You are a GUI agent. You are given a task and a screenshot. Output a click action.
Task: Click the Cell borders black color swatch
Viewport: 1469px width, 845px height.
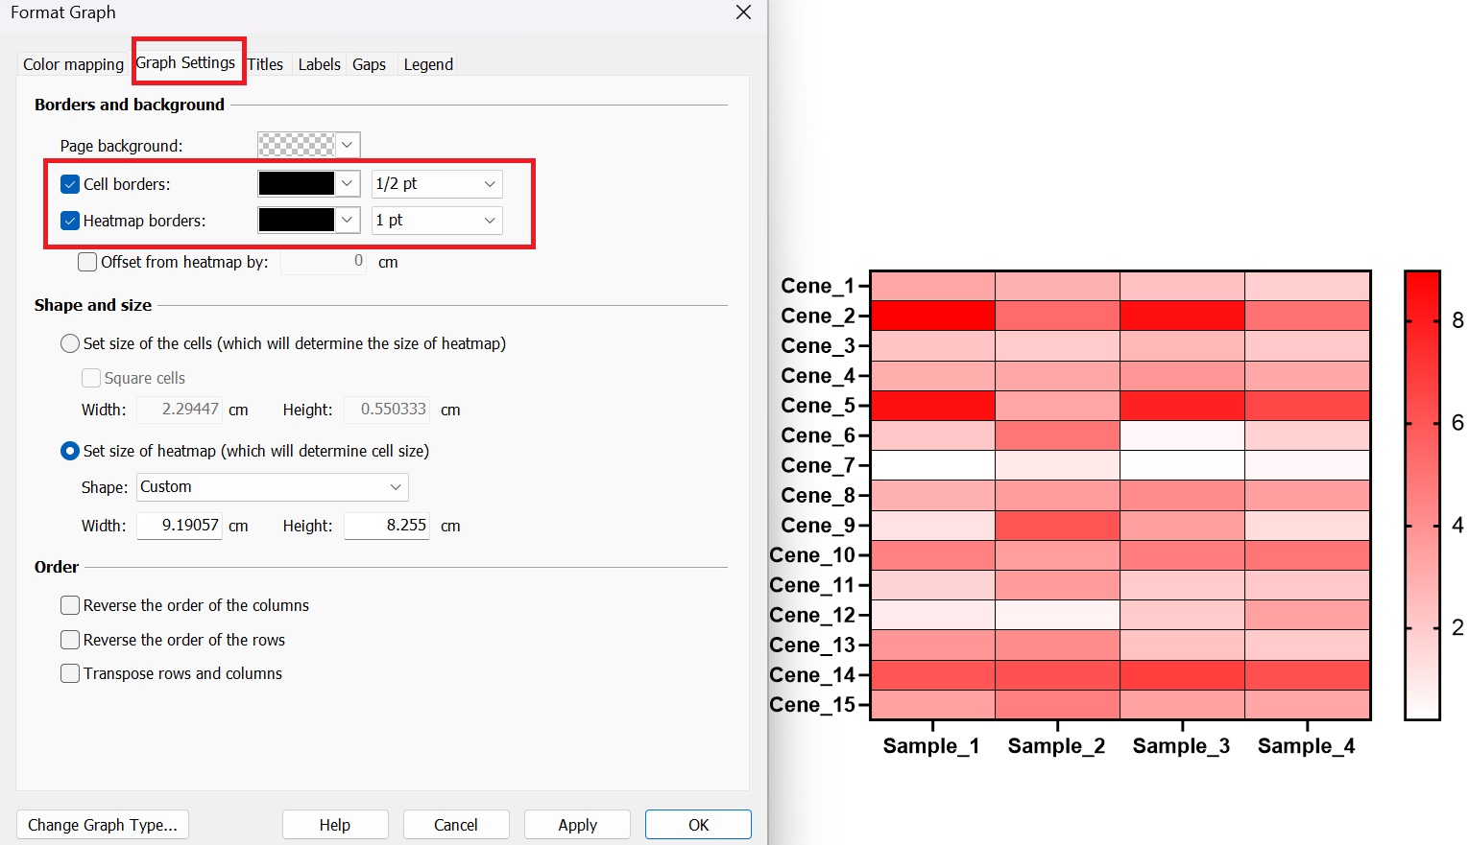[x=297, y=183]
